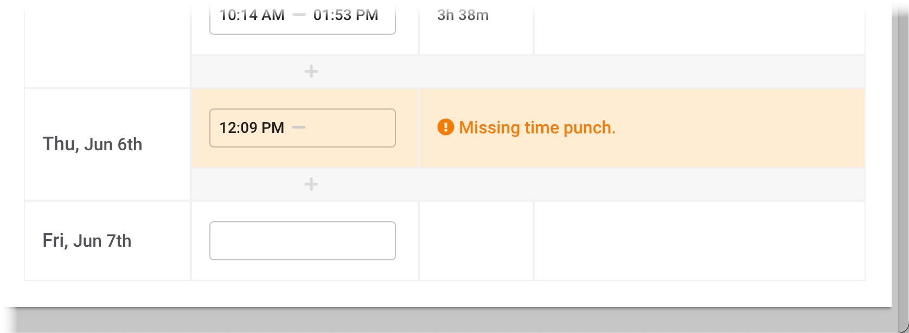
Task: Select the Fri, Jun 7th date label
Action: pyautogui.click(x=87, y=241)
